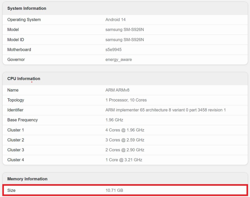Click the Size label in Memory Information

(11, 190)
